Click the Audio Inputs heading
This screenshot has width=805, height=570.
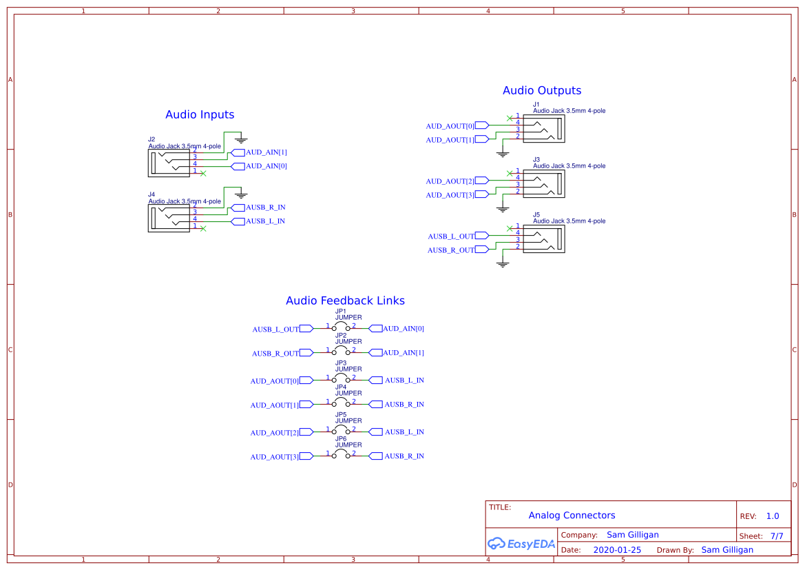point(200,114)
